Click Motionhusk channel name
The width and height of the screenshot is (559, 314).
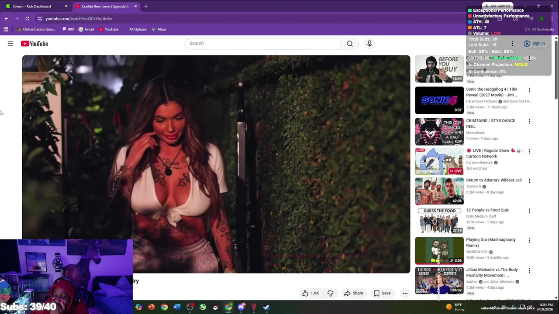475,133
